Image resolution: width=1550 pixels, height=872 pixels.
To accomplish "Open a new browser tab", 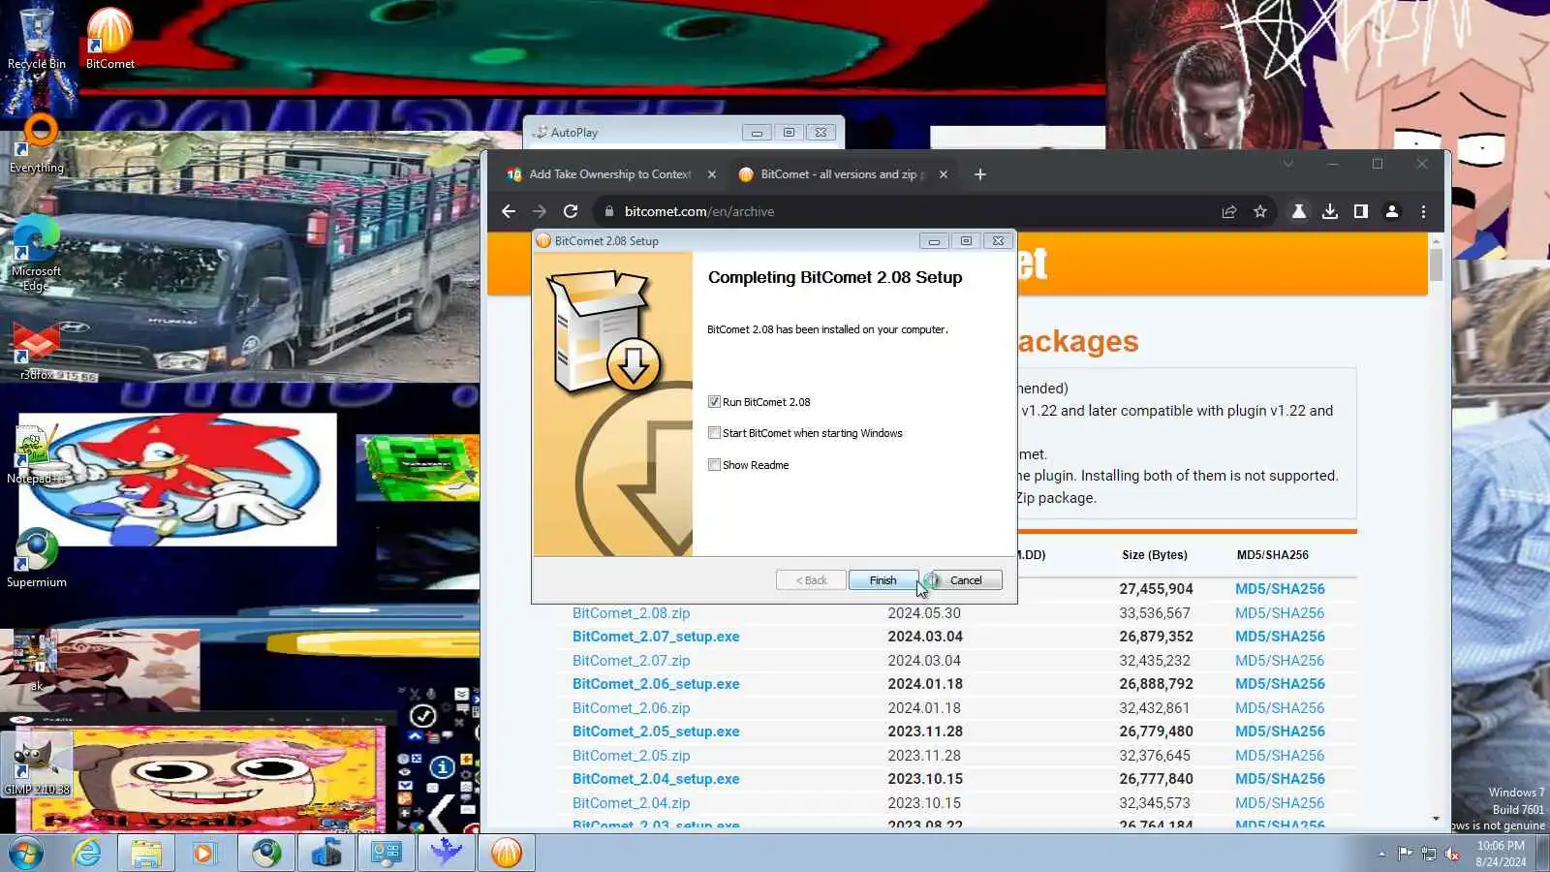I will [980, 174].
